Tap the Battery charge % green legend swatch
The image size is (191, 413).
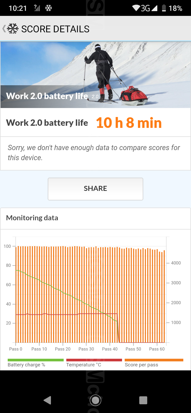(36, 360)
